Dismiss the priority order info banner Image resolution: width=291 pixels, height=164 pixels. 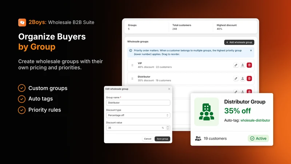point(251,50)
